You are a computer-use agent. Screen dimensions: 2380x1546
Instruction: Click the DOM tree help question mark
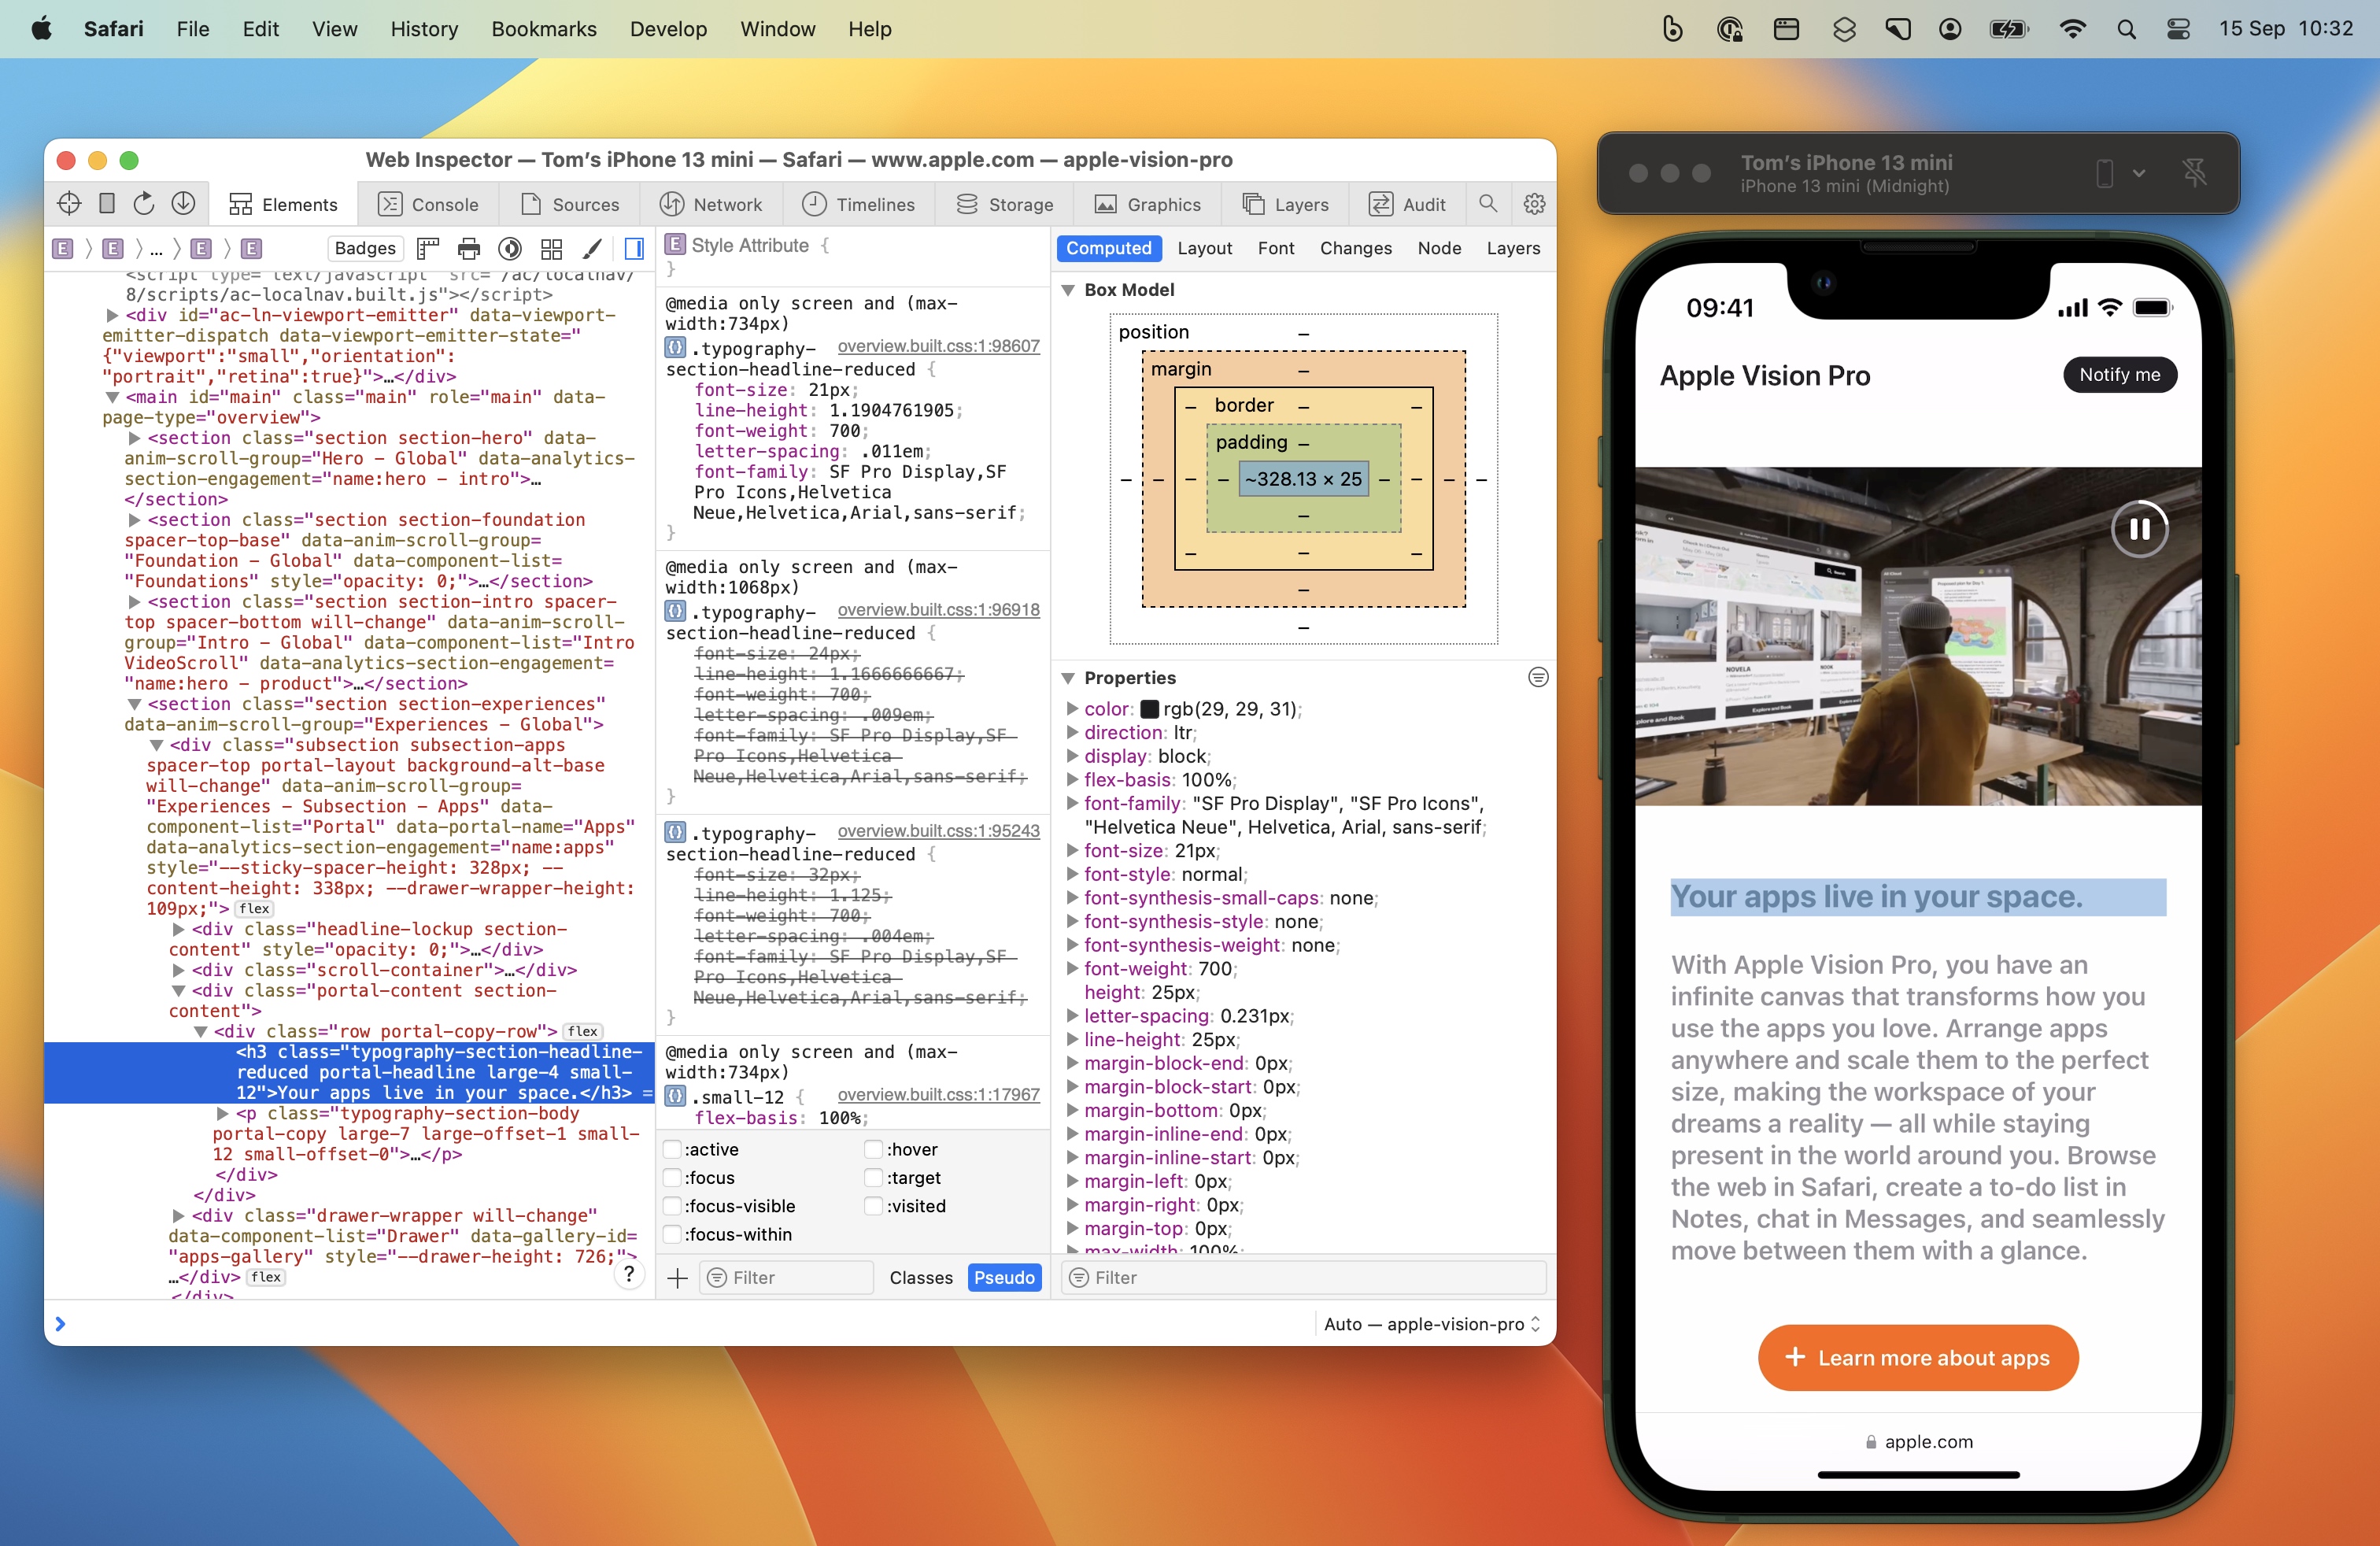[629, 1273]
